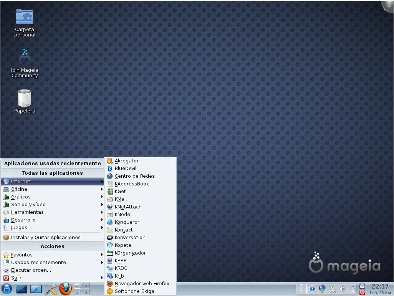Open the wrench and screwdriver configuration tool

click(51, 289)
